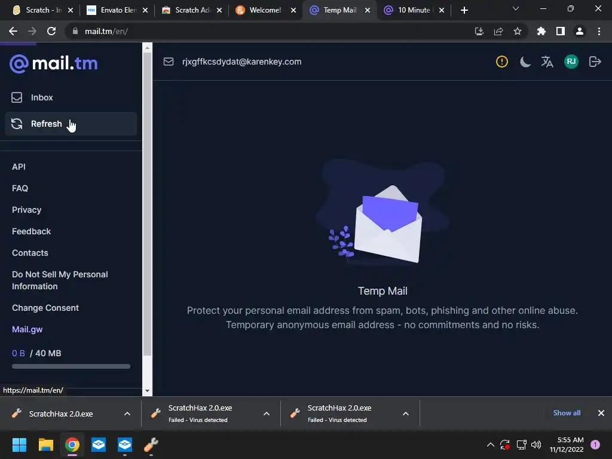Click the first blue box taskbar icon
Screen dimensions: 612x459
99,445
